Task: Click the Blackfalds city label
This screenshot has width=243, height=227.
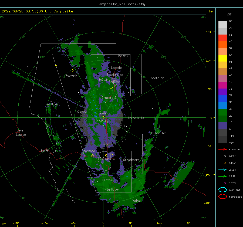Action: 115,75
